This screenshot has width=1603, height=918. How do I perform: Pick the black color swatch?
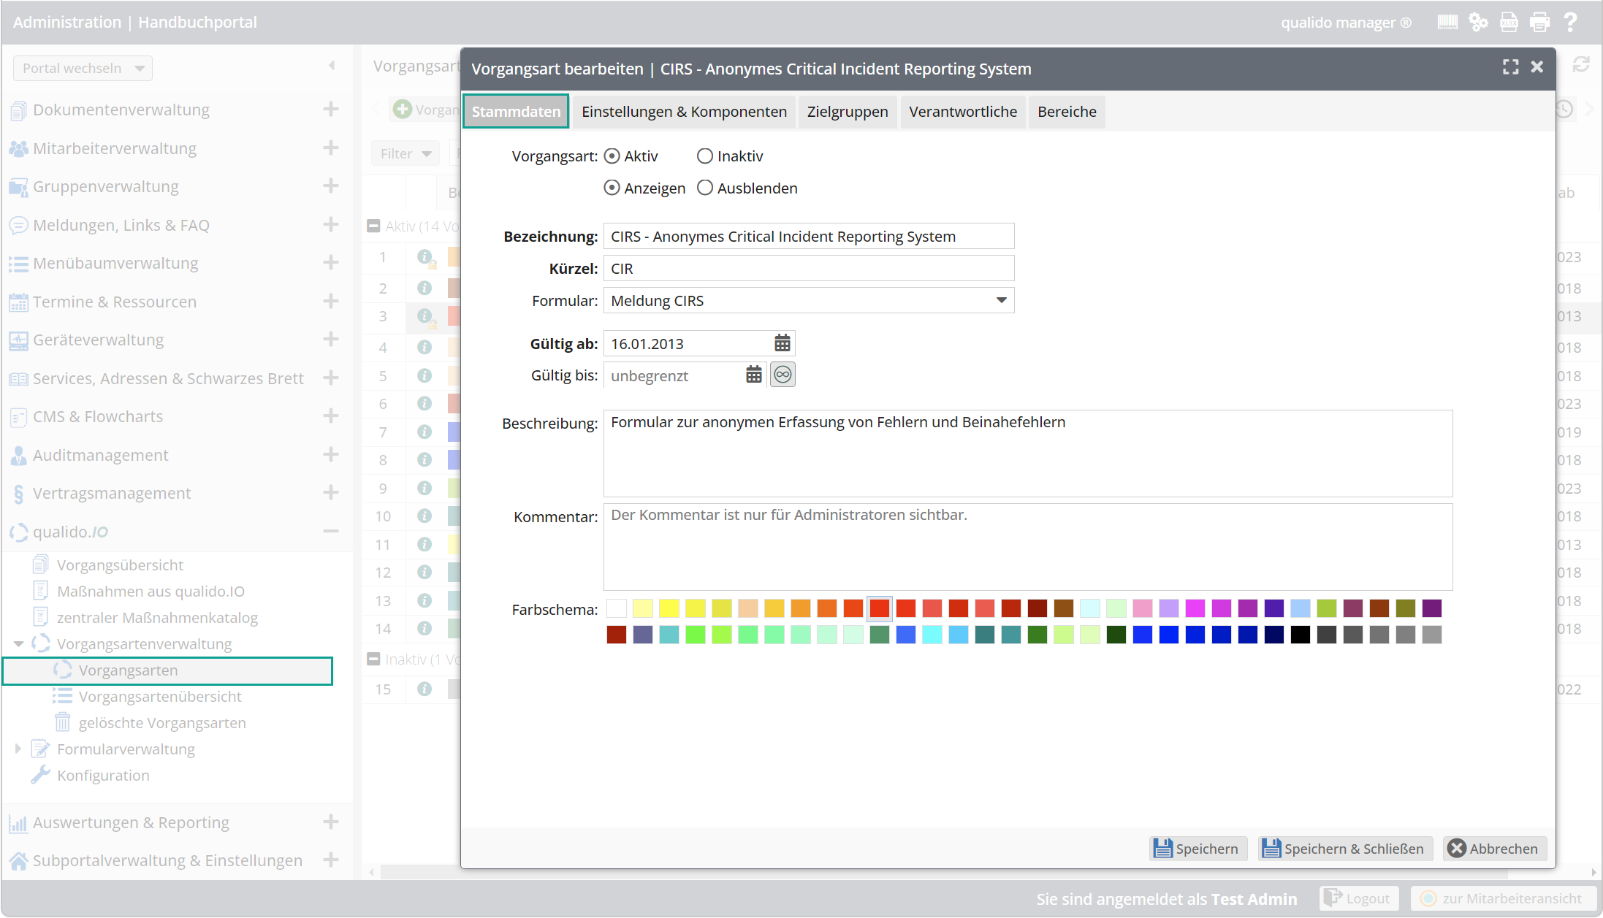1301,635
